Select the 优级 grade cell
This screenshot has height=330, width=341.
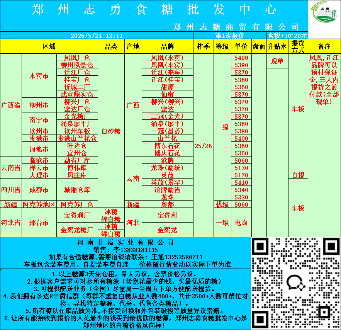point(222,204)
